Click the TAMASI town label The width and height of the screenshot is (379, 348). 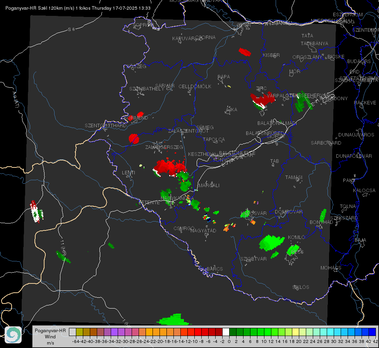pyautogui.click(x=294, y=177)
